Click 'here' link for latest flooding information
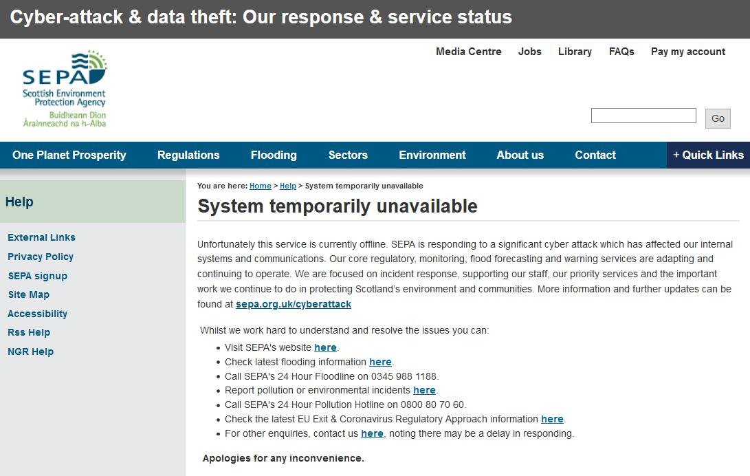This screenshot has height=476, width=750. (x=380, y=362)
